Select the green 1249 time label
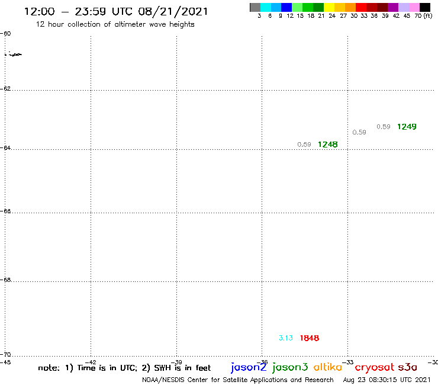The width and height of the screenshot is (438, 385). (x=407, y=127)
